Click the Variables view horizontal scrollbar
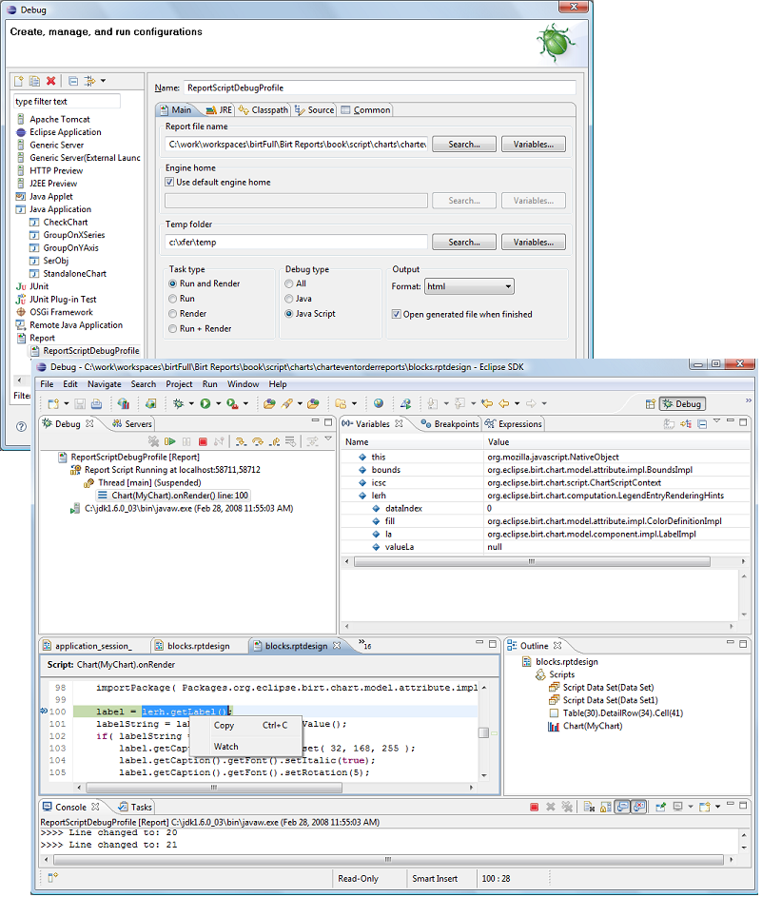The width and height of the screenshot is (762, 897). [532, 562]
